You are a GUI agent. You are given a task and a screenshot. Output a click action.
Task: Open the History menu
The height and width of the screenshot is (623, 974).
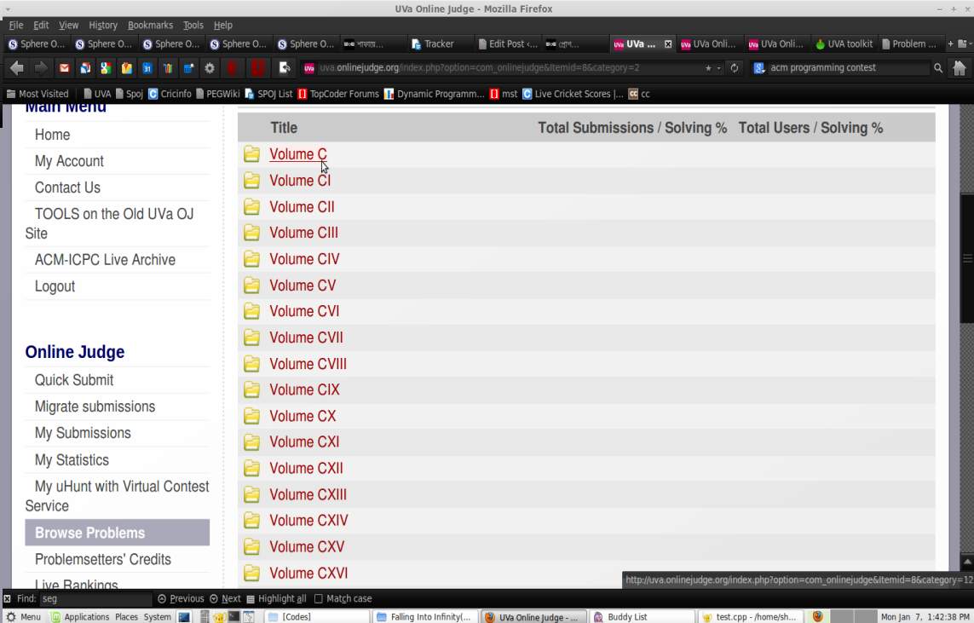103,26
